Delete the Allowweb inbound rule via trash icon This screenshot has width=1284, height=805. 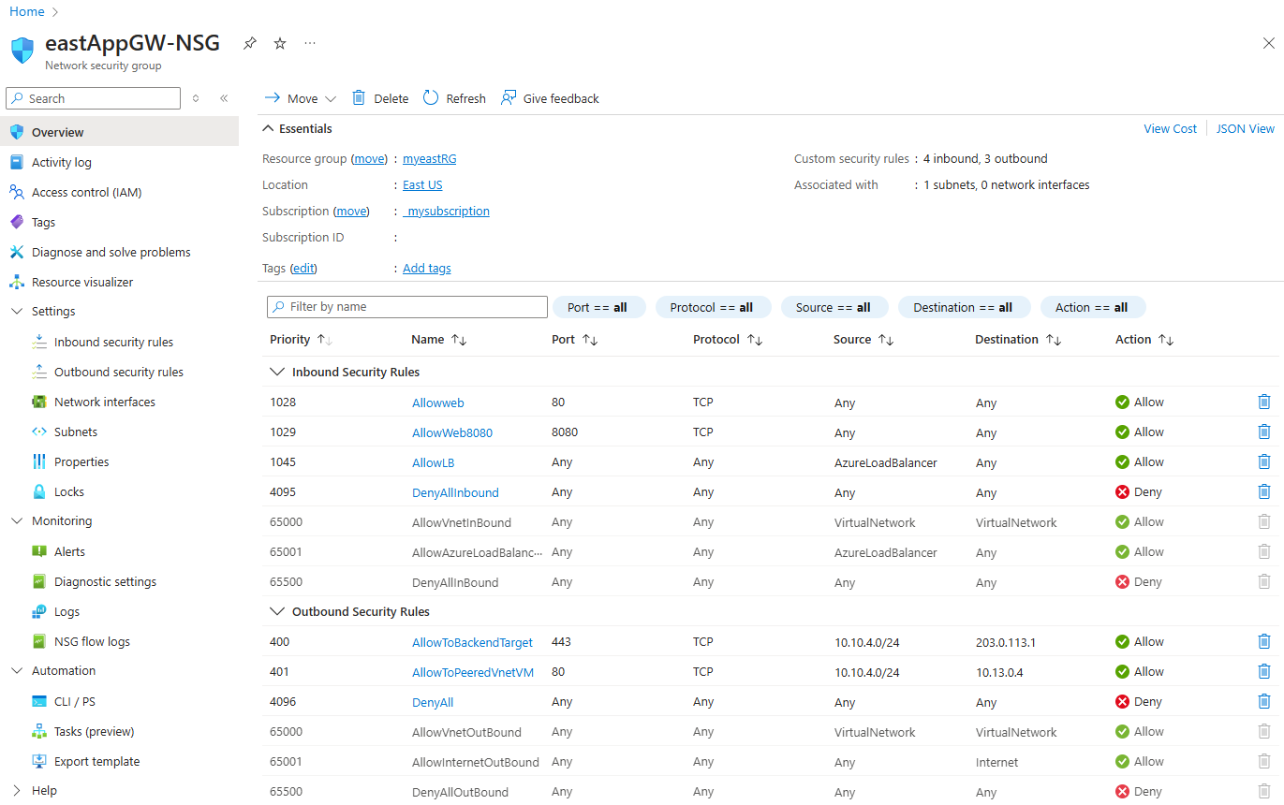coord(1263,402)
